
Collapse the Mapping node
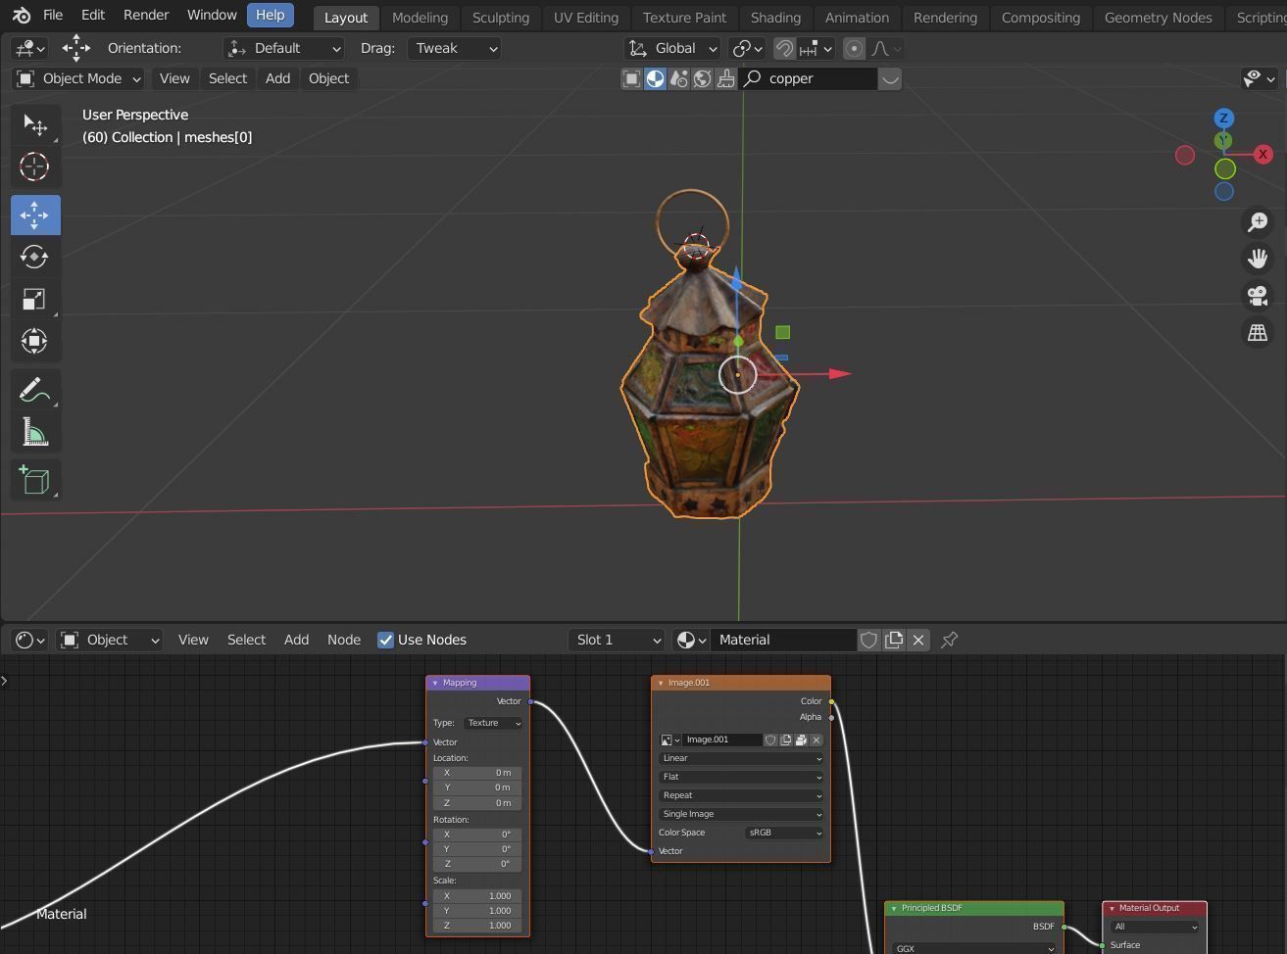pyautogui.click(x=434, y=683)
